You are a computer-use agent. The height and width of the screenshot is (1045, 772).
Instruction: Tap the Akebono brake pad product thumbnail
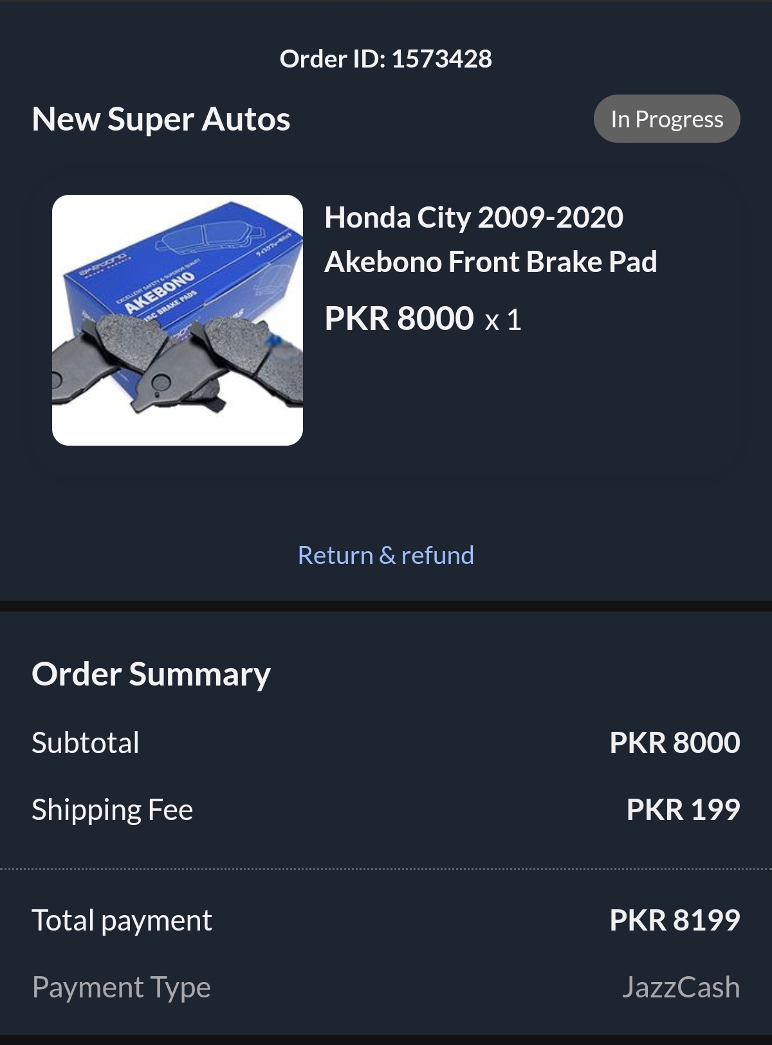pyautogui.click(x=178, y=320)
